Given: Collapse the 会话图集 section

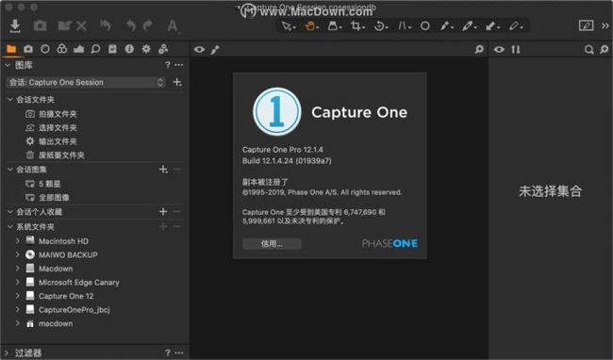Looking at the screenshot, I should click(10, 170).
